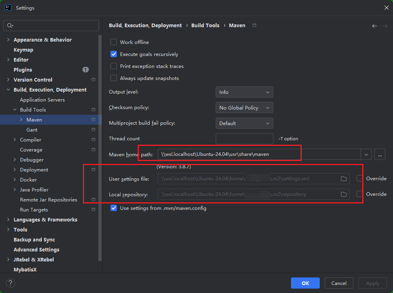Click the ... browse button for Maven home
The height and width of the screenshot is (293, 393).
380,155
